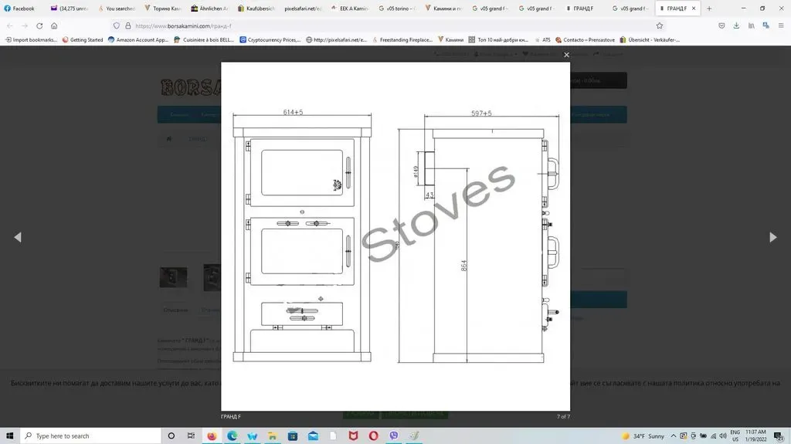Open Übersicht - Verkäufer bookmark
791x444 pixels.
pyautogui.click(x=650, y=40)
